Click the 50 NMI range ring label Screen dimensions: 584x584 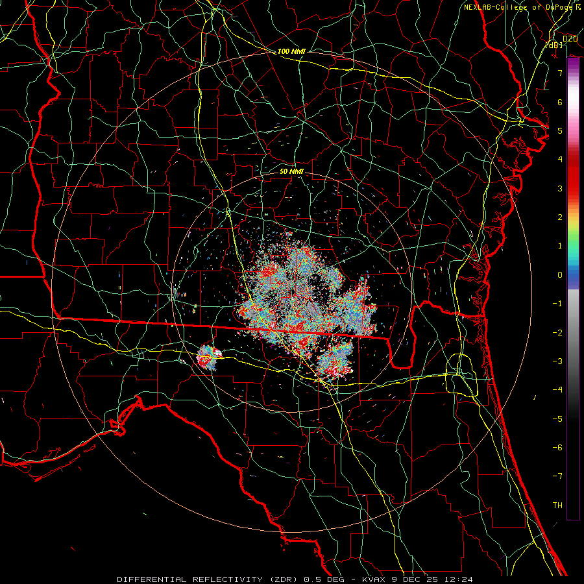point(291,171)
